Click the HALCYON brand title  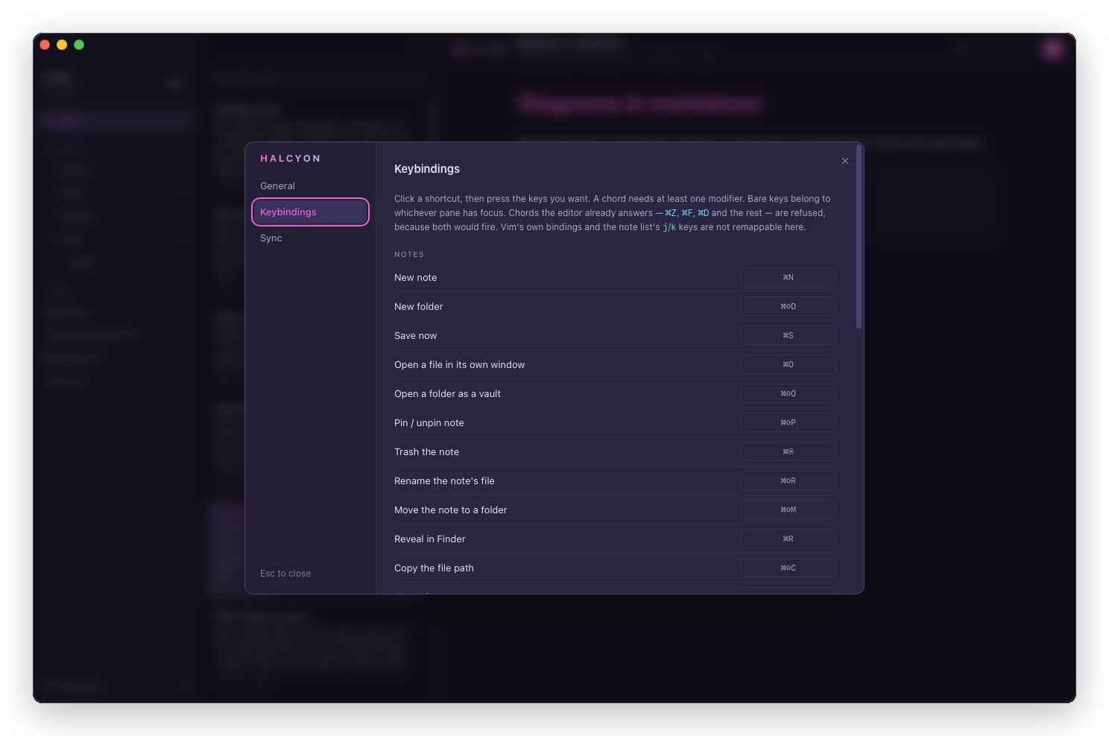click(290, 159)
